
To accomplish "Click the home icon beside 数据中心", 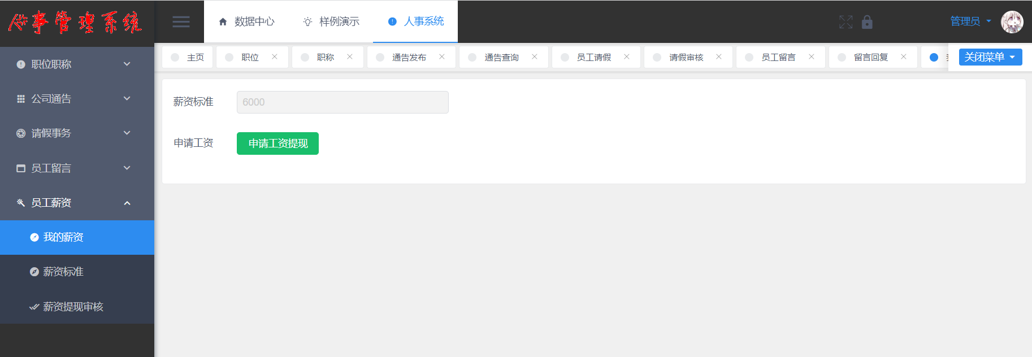I will (223, 21).
